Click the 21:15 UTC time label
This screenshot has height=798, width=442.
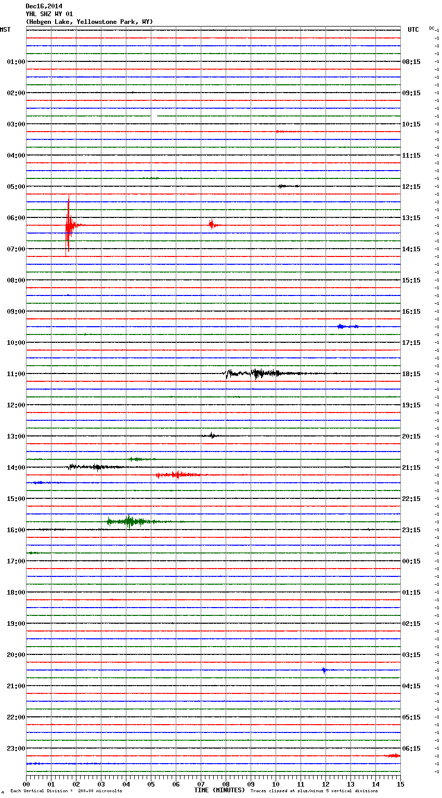411,468
